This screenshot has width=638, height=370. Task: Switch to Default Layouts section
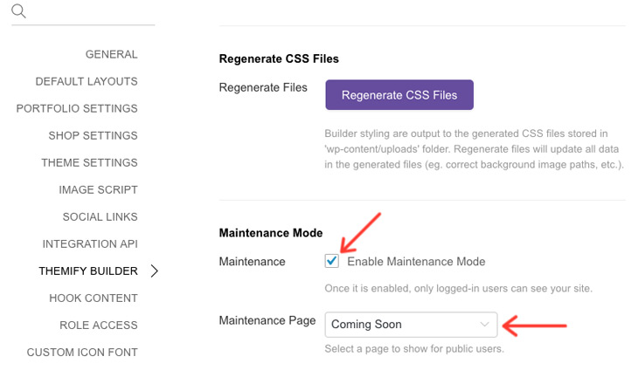coord(87,82)
